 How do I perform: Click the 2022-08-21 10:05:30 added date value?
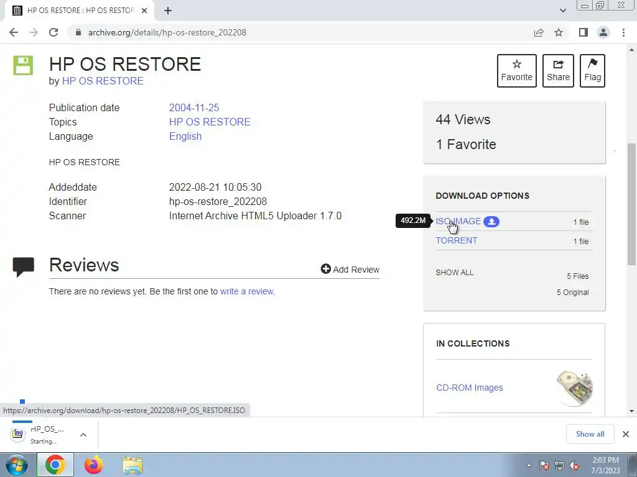(x=215, y=187)
